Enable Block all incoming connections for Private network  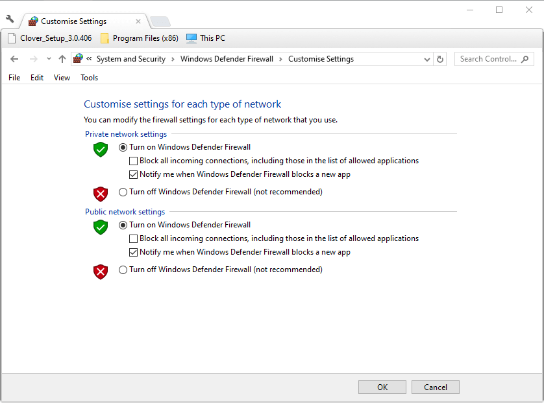coord(134,161)
